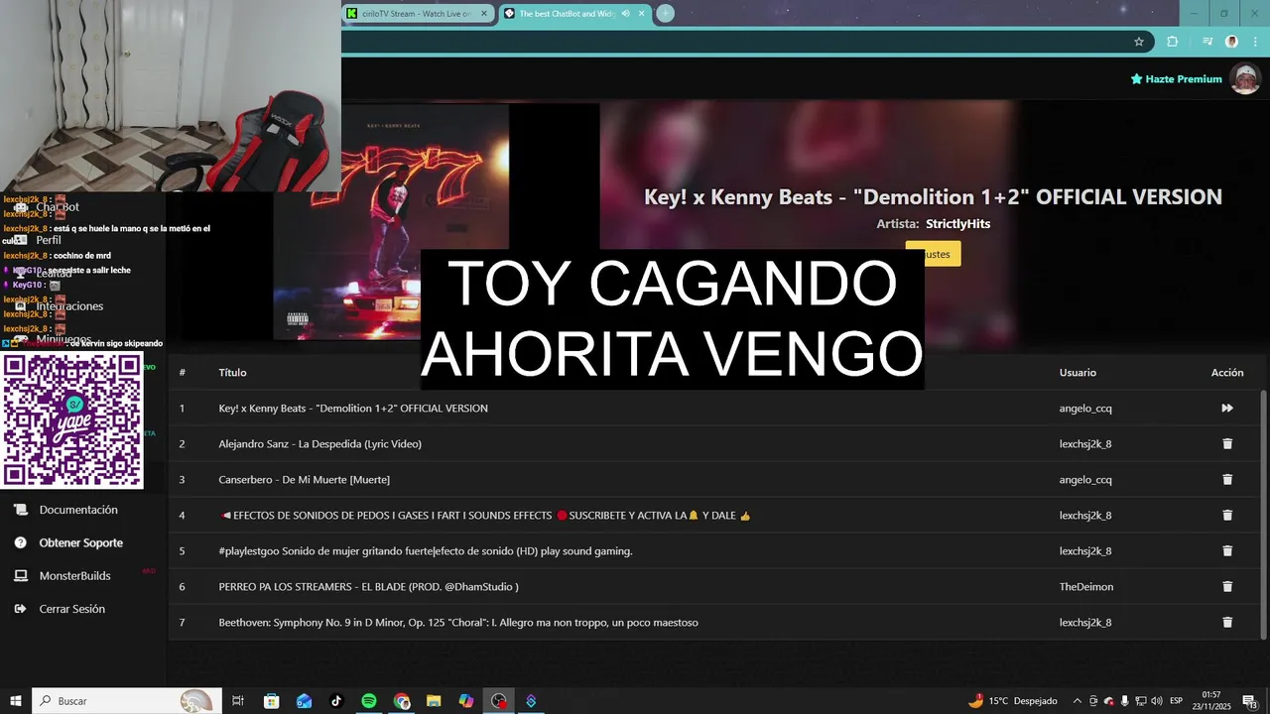
Task: Click the Acción column header
Action: pos(1227,372)
